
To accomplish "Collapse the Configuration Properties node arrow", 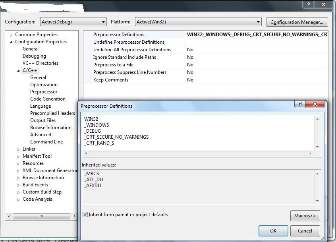I will point(11,42).
